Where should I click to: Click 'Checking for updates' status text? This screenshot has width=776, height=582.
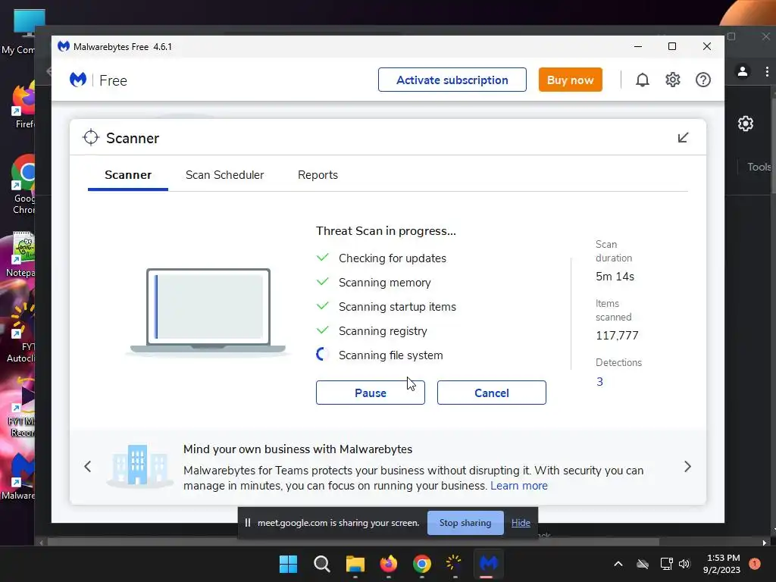[392, 258]
